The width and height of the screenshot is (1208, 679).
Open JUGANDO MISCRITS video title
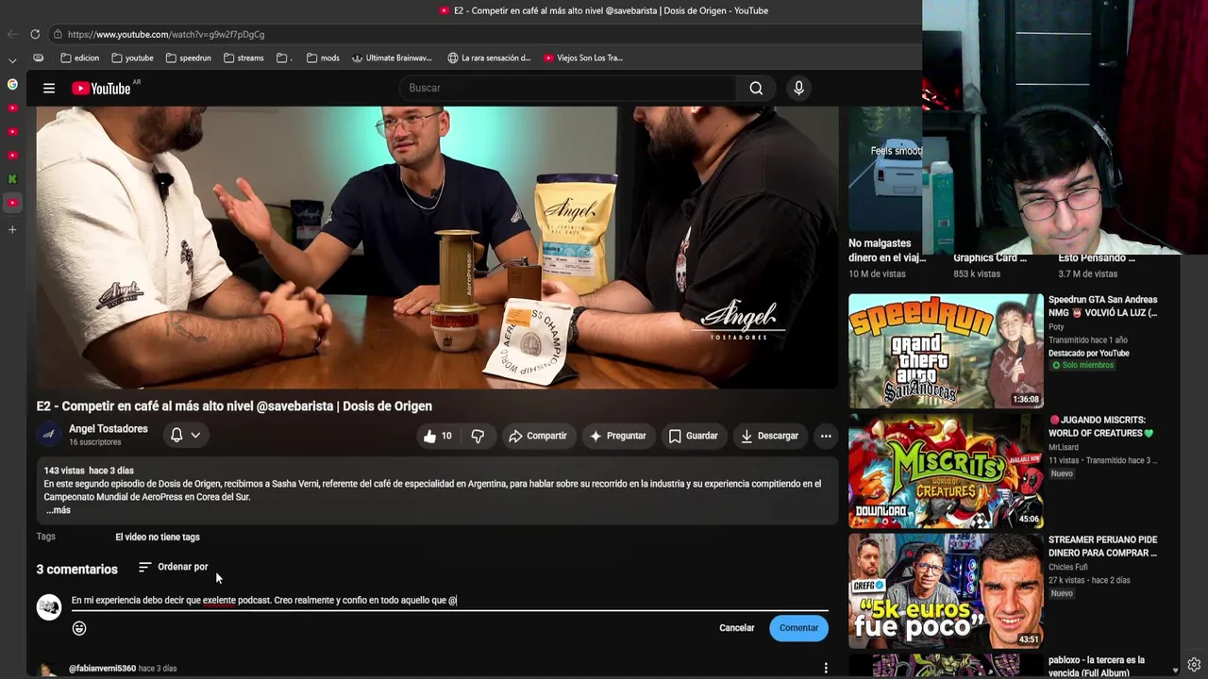[x=1101, y=427]
